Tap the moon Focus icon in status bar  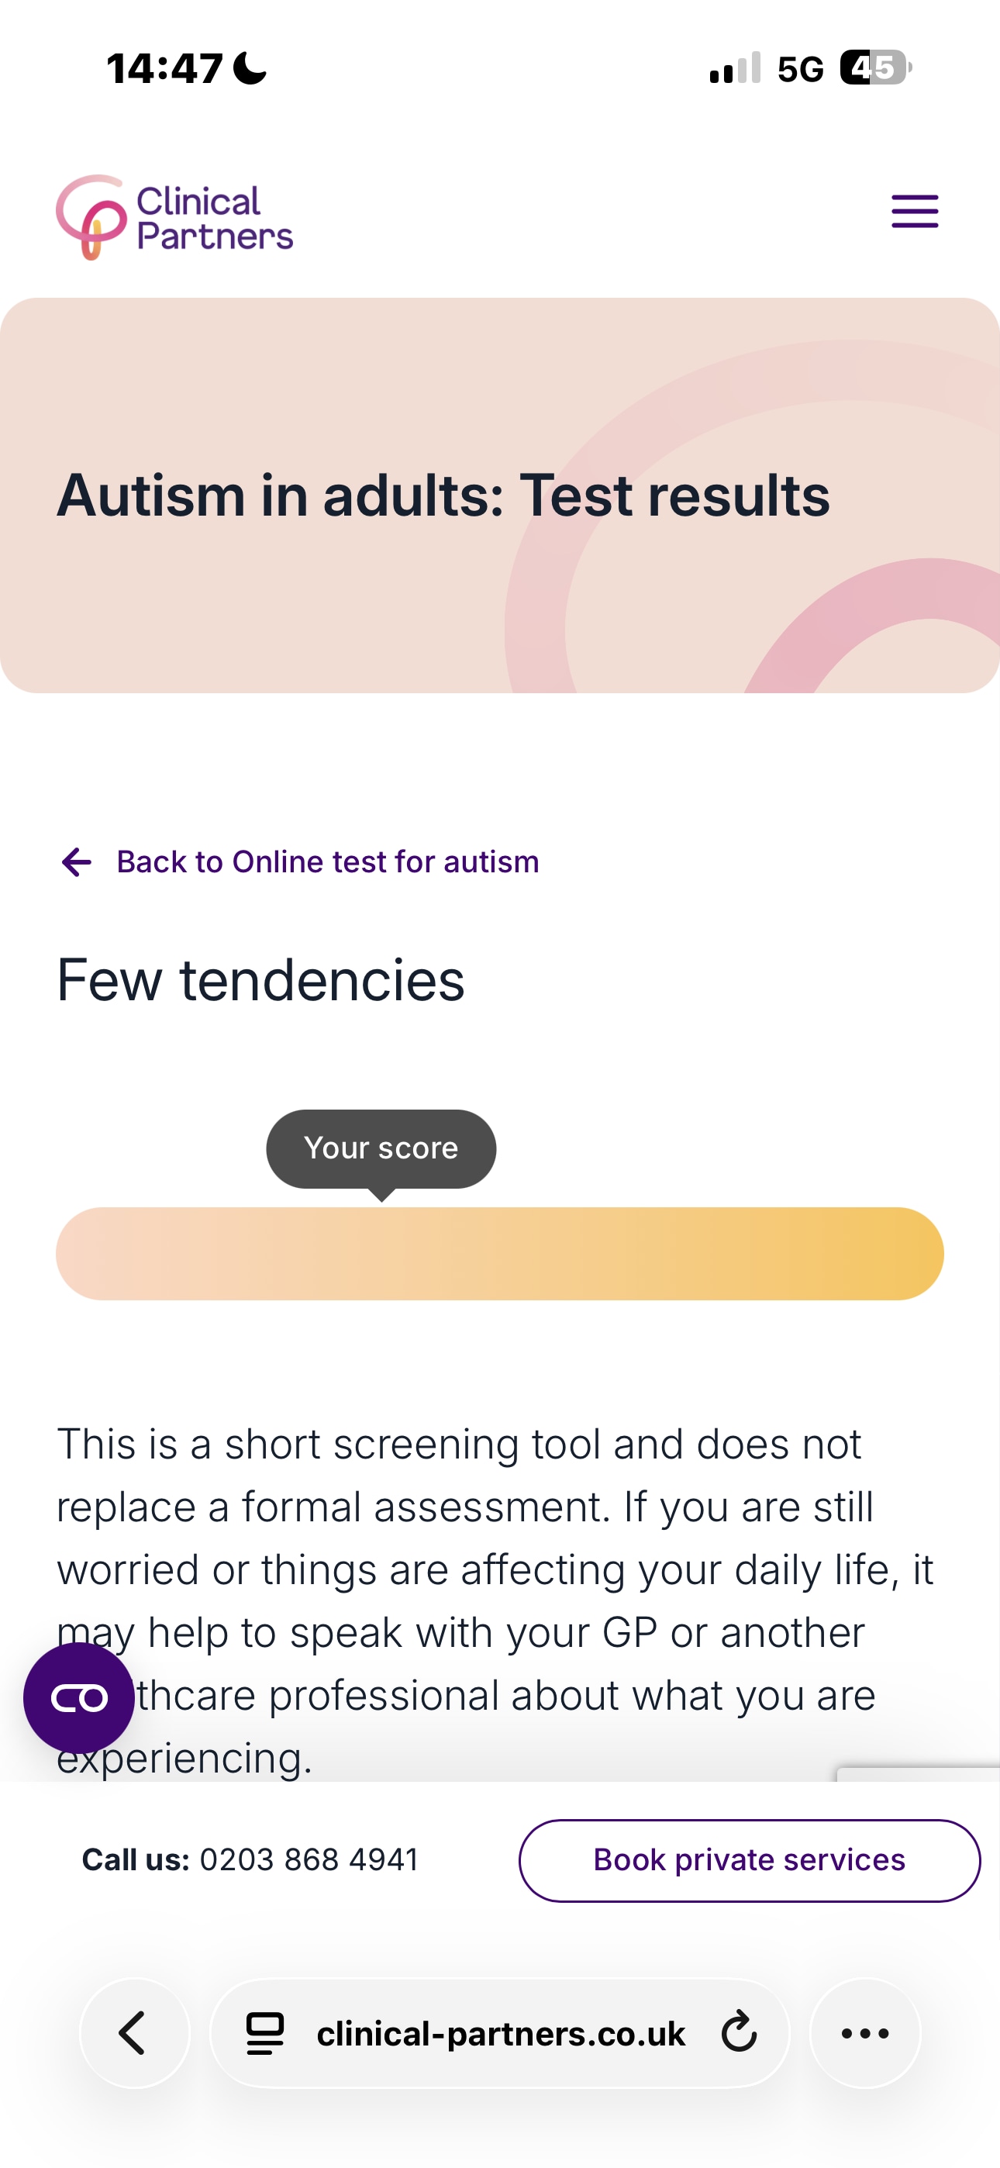coord(249,68)
